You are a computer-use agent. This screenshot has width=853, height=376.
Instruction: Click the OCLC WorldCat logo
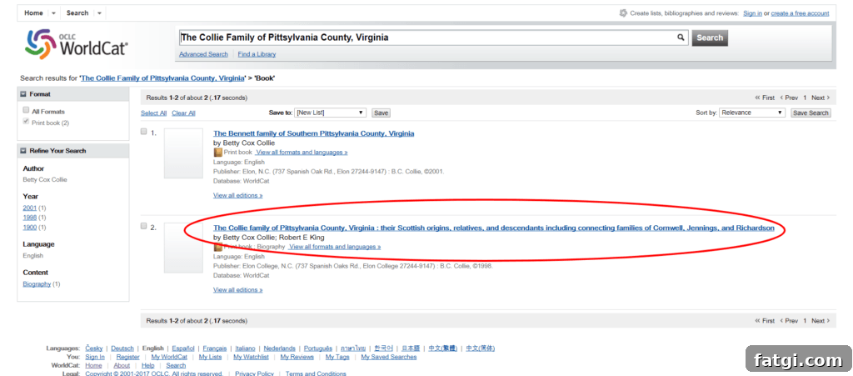[76, 44]
